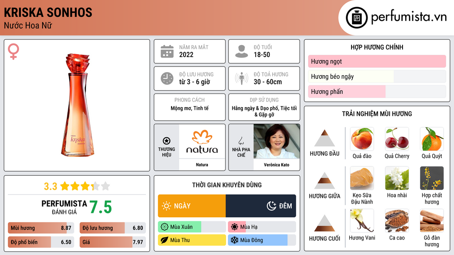Click the Verônica Kato perfumer photo
This screenshot has height=255, width=454.
[x=277, y=141]
